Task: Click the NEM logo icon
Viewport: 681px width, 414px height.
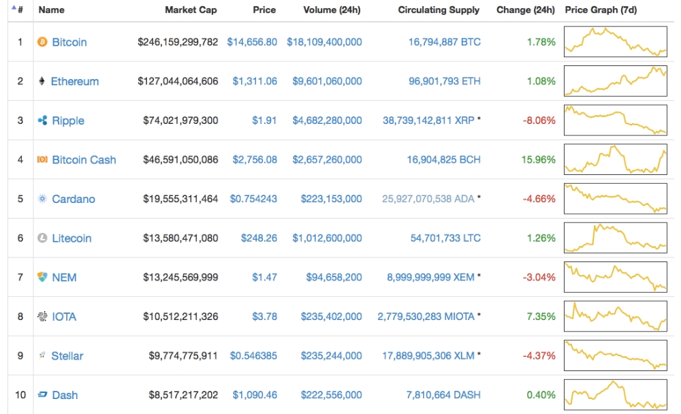Action: (x=42, y=277)
